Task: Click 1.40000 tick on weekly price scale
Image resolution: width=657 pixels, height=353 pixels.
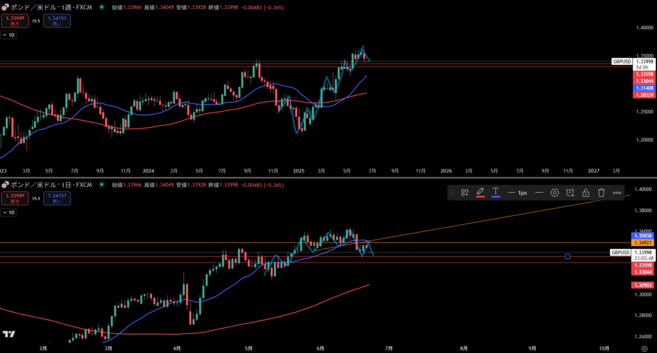Action: [x=644, y=28]
